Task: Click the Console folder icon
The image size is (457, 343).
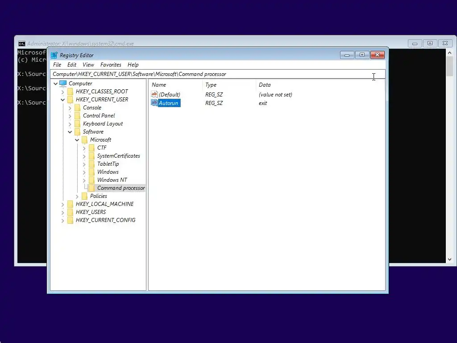Action: pos(78,108)
